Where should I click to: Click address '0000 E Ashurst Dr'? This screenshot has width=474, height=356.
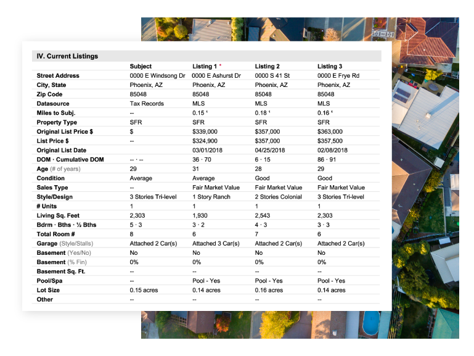coord(216,76)
